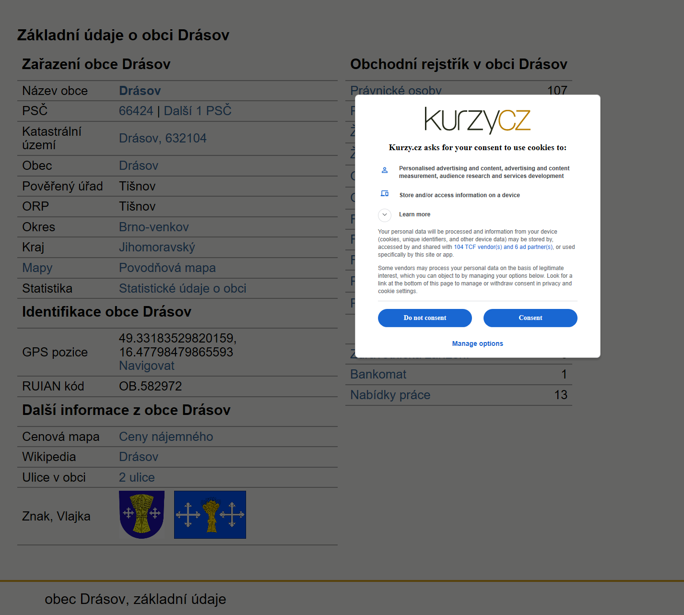Open the Drásov name link in Název obce row

click(140, 91)
